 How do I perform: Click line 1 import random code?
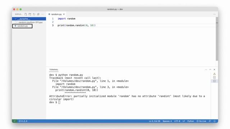(66, 19)
